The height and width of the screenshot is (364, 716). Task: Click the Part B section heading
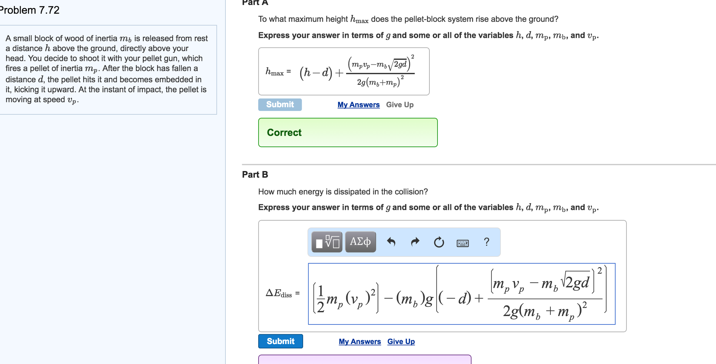point(254,174)
